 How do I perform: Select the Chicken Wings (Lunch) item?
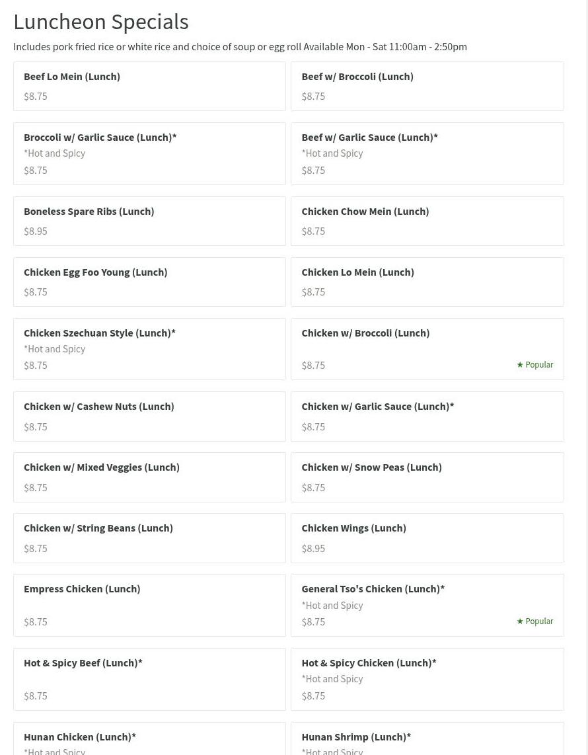coord(427,538)
